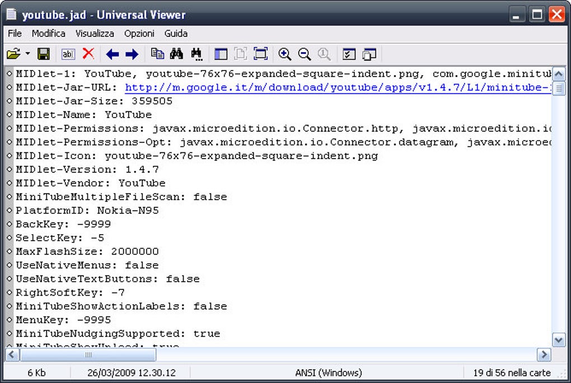Click the 'RightSoftKey: -7' line

pos(71,292)
